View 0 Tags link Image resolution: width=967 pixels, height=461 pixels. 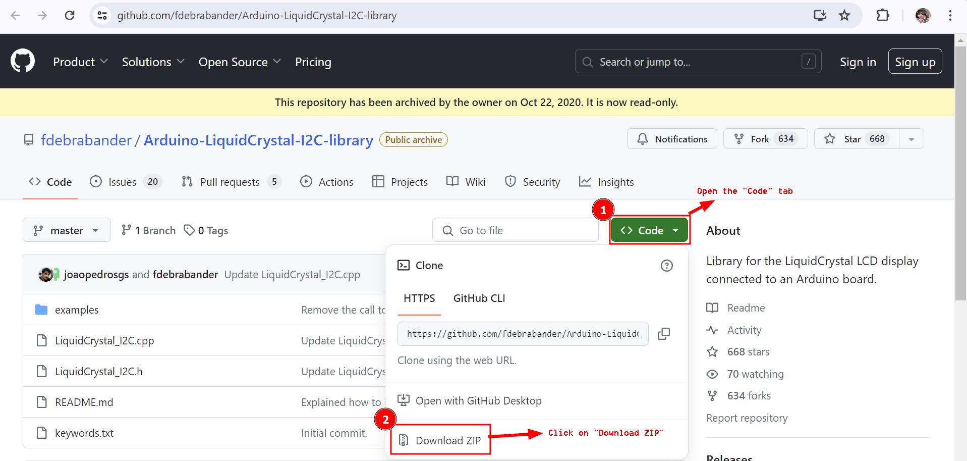coord(206,230)
